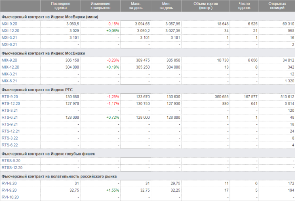Open the RVI-10.20 contract link

click(x=10, y=197)
